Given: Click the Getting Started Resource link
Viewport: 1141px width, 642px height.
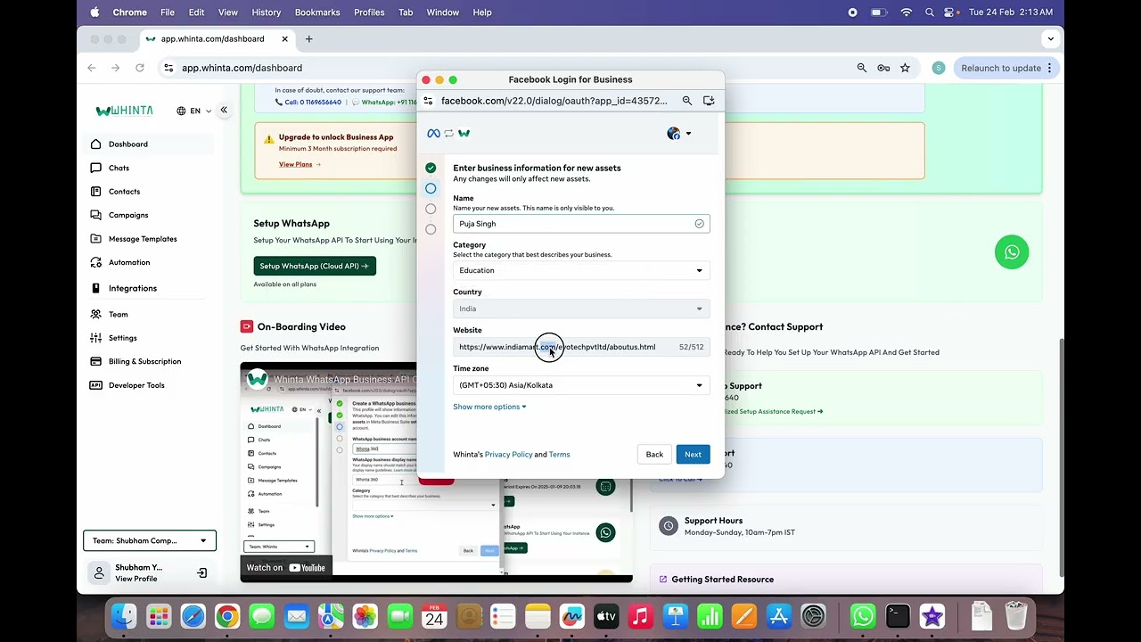Looking at the screenshot, I should click(722, 580).
